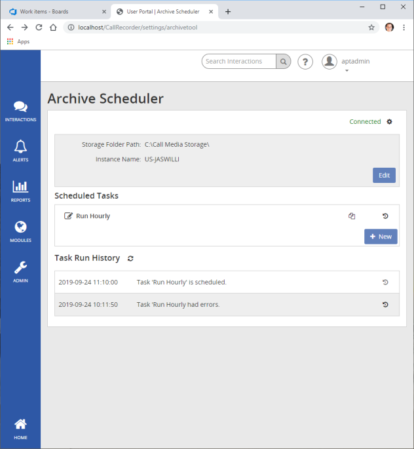Copy the Run Hourly task
Viewport: 414px width, 449px height.
point(352,216)
